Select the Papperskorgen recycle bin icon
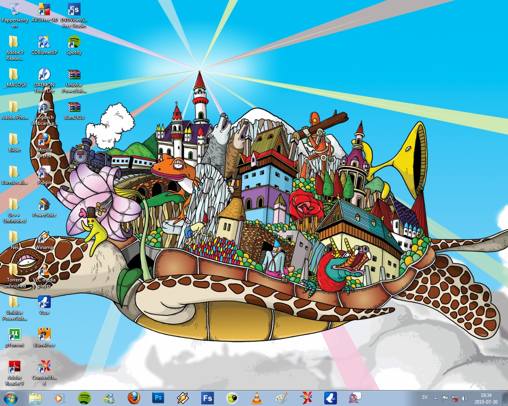This screenshot has height=406, width=508. pos(15,10)
